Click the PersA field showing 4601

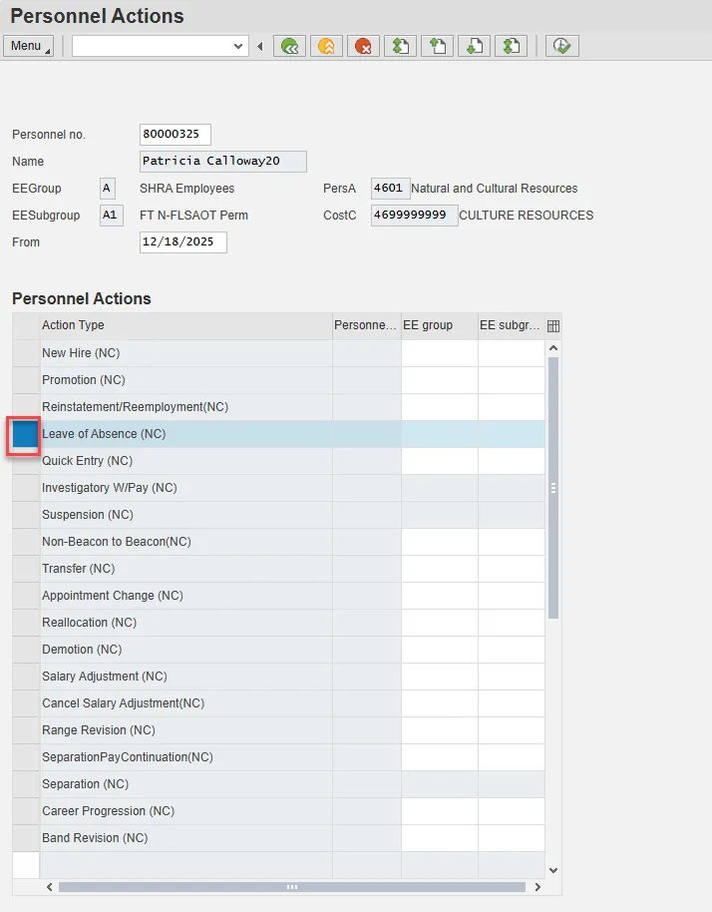coord(391,189)
